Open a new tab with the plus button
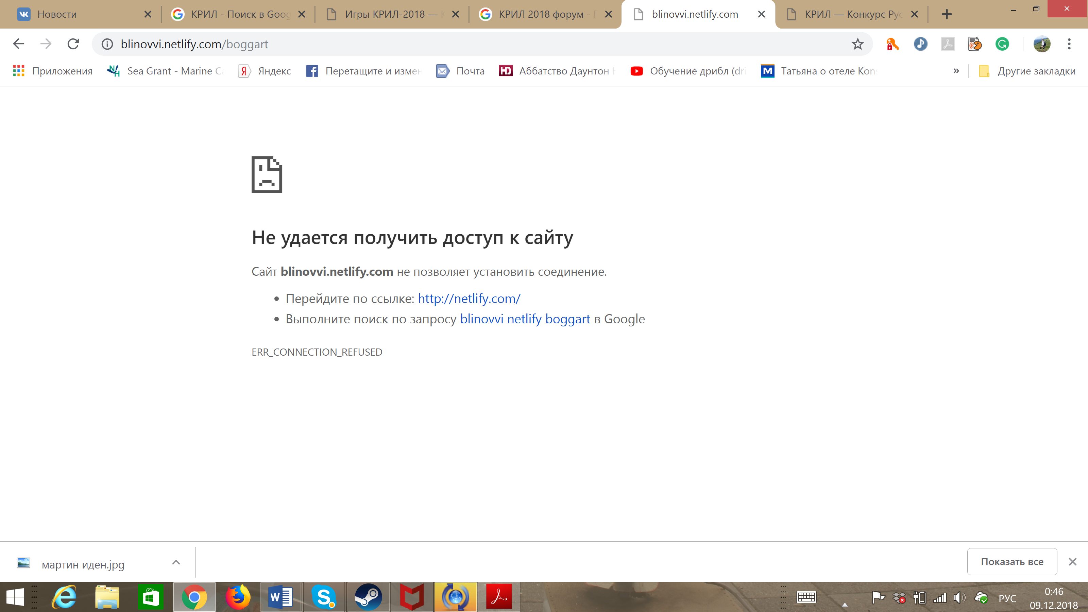The image size is (1088, 612). (947, 14)
